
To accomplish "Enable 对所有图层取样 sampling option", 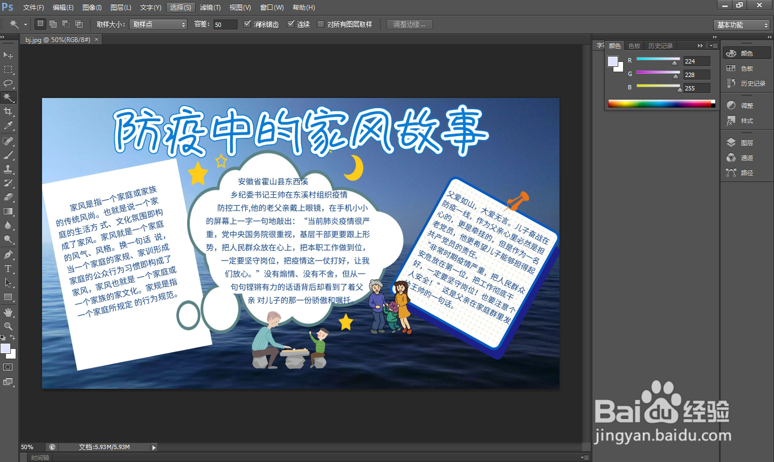I will click(x=322, y=24).
